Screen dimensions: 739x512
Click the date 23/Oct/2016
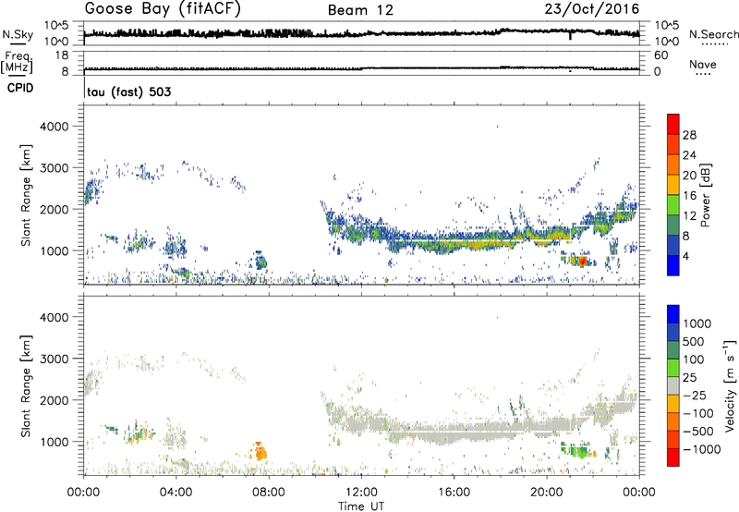592,9
